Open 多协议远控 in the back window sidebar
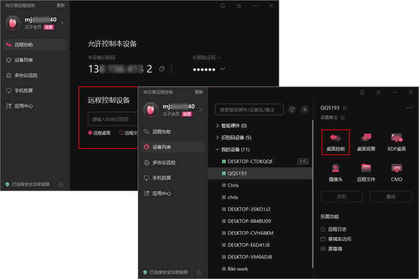 click(x=35, y=75)
